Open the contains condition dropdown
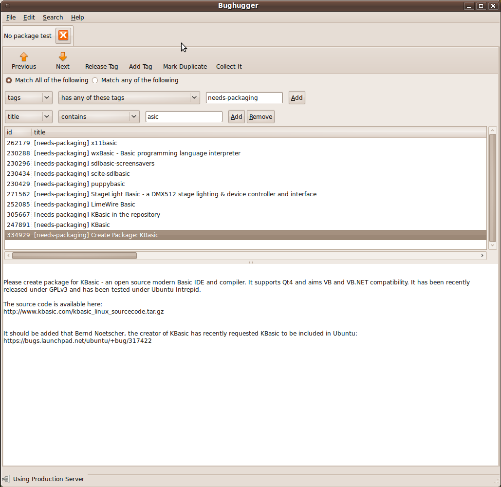This screenshot has height=487, width=501. [x=99, y=117]
